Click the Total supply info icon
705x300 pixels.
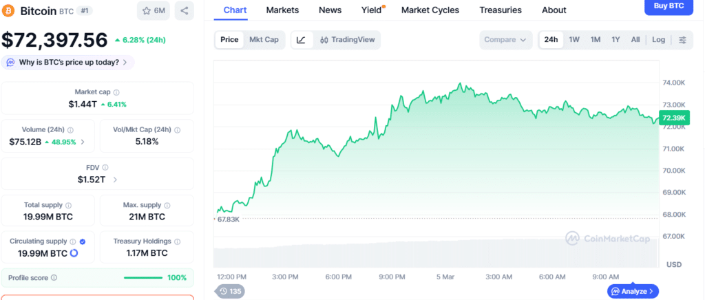[68, 205]
